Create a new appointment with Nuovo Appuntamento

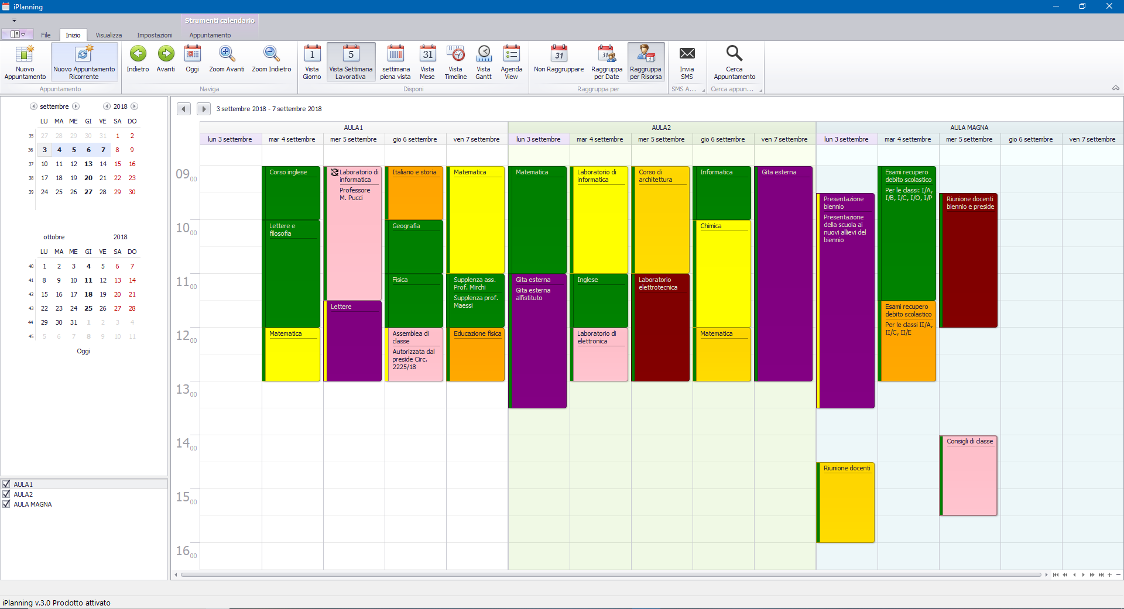pos(25,62)
